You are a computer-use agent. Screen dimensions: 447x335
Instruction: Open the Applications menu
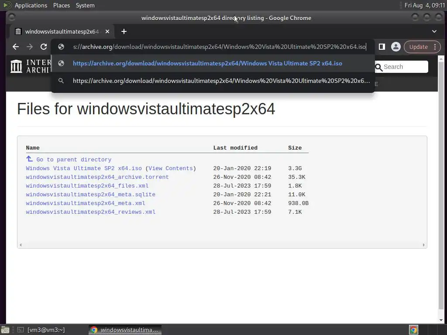point(31,5)
